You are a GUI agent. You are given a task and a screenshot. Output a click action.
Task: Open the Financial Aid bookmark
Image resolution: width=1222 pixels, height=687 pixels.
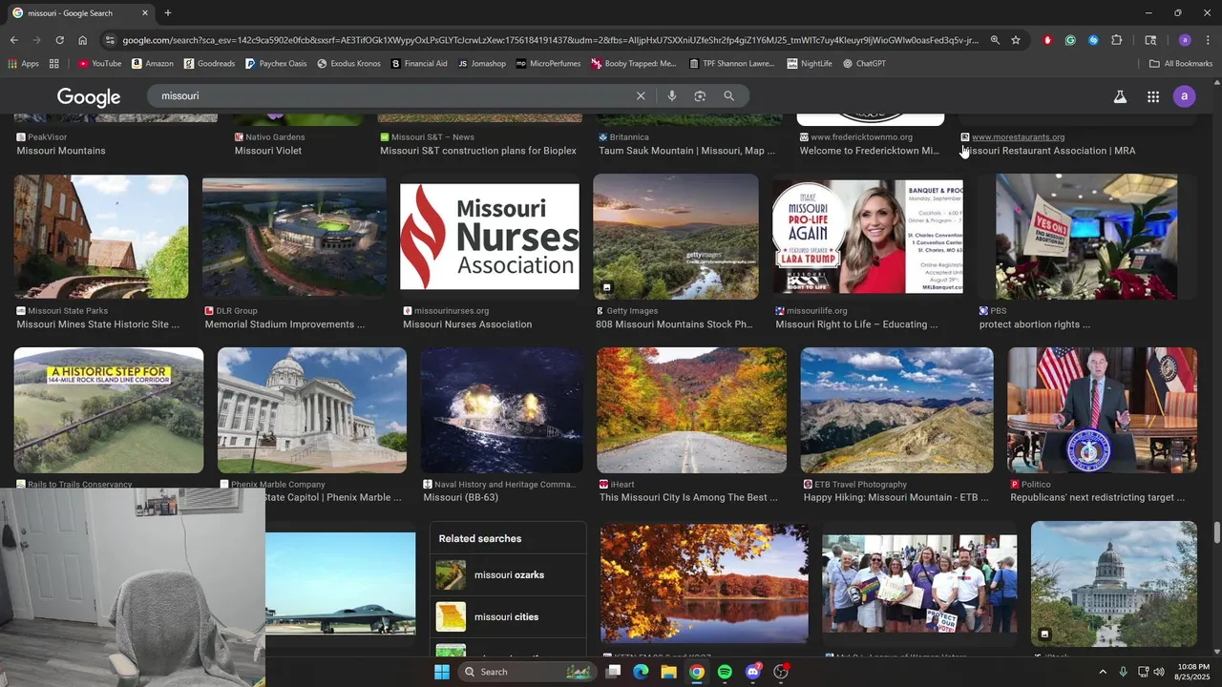(419, 64)
